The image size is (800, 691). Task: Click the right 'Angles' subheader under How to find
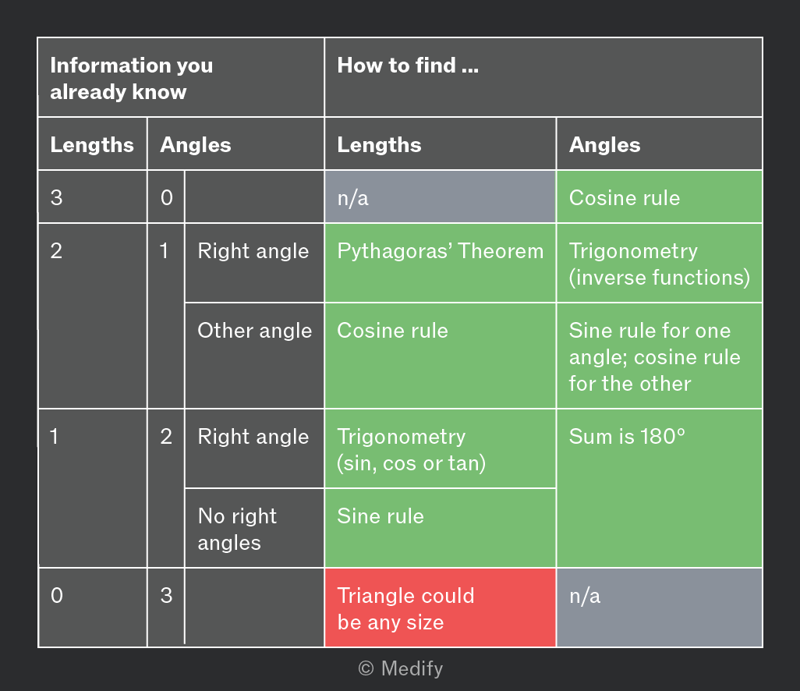659,144
